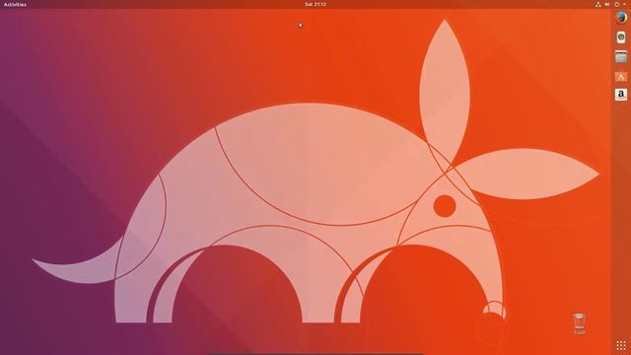Launch Firefox from the dock
Screen dimensions: 631x355
tap(621, 18)
